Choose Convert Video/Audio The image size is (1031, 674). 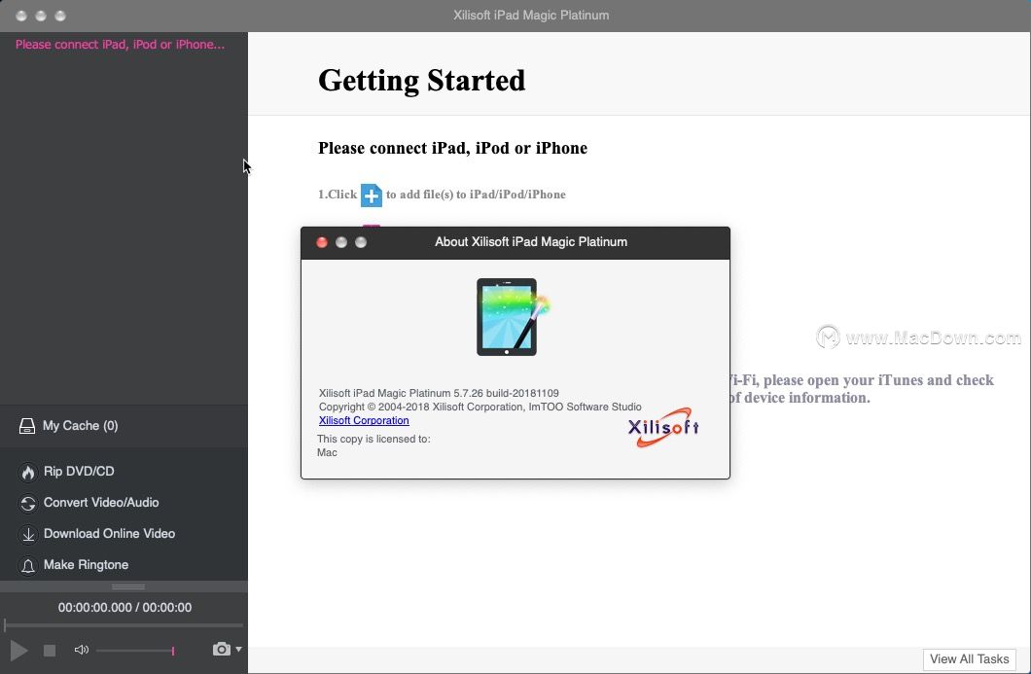pos(101,503)
